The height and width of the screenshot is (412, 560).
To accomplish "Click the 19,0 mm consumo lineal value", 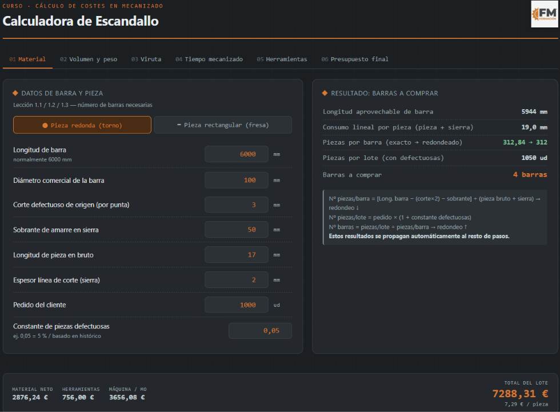I will click(534, 127).
